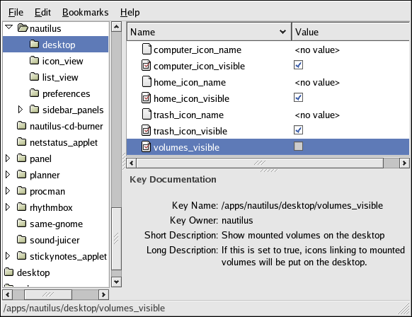412x317 pixels.
Task: Open the Edit menu
Action: (42, 12)
